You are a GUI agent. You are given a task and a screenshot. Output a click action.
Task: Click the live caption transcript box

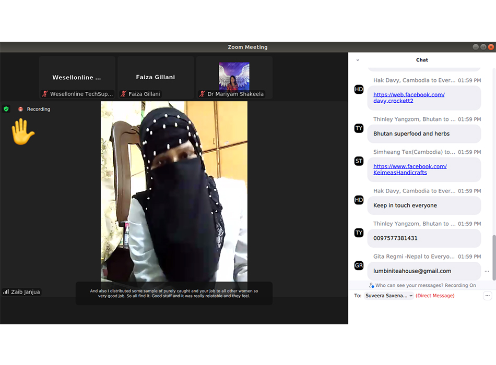pos(174,293)
